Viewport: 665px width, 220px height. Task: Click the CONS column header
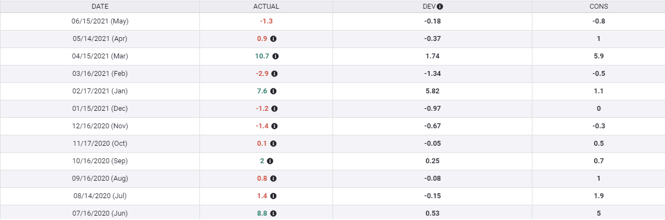599,7
